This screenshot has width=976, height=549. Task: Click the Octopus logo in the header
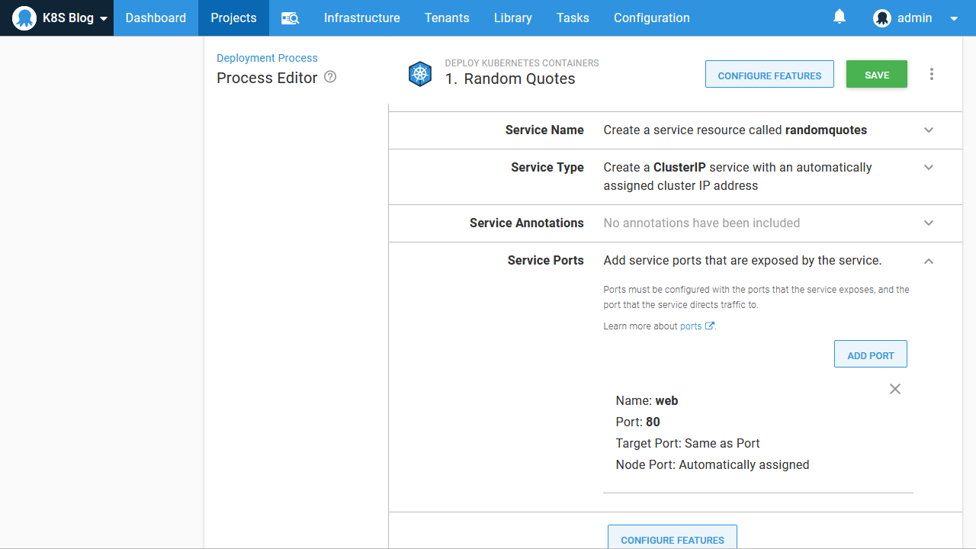pos(24,18)
